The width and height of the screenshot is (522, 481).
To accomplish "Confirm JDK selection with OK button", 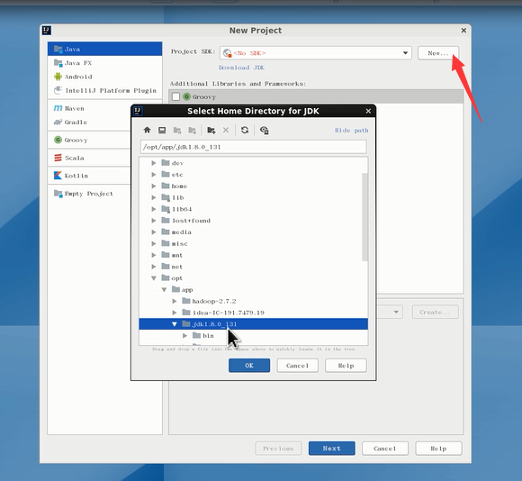I will coord(249,366).
